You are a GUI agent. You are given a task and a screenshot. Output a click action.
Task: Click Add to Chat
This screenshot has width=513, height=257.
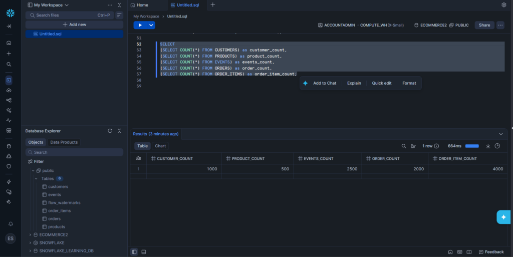pyautogui.click(x=325, y=83)
